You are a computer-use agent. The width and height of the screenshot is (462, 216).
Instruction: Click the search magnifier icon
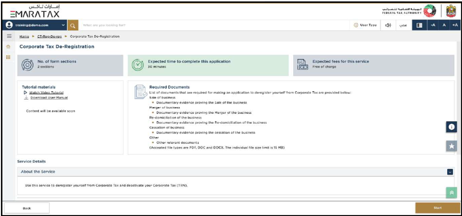pyautogui.click(x=73, y=25)
